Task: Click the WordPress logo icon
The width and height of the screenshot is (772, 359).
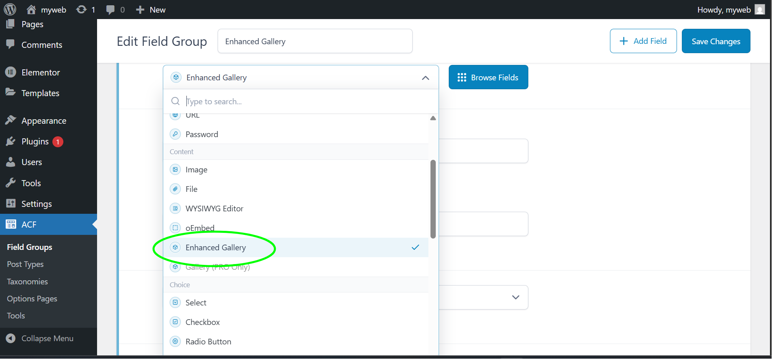Action: [x=10, y=9]
